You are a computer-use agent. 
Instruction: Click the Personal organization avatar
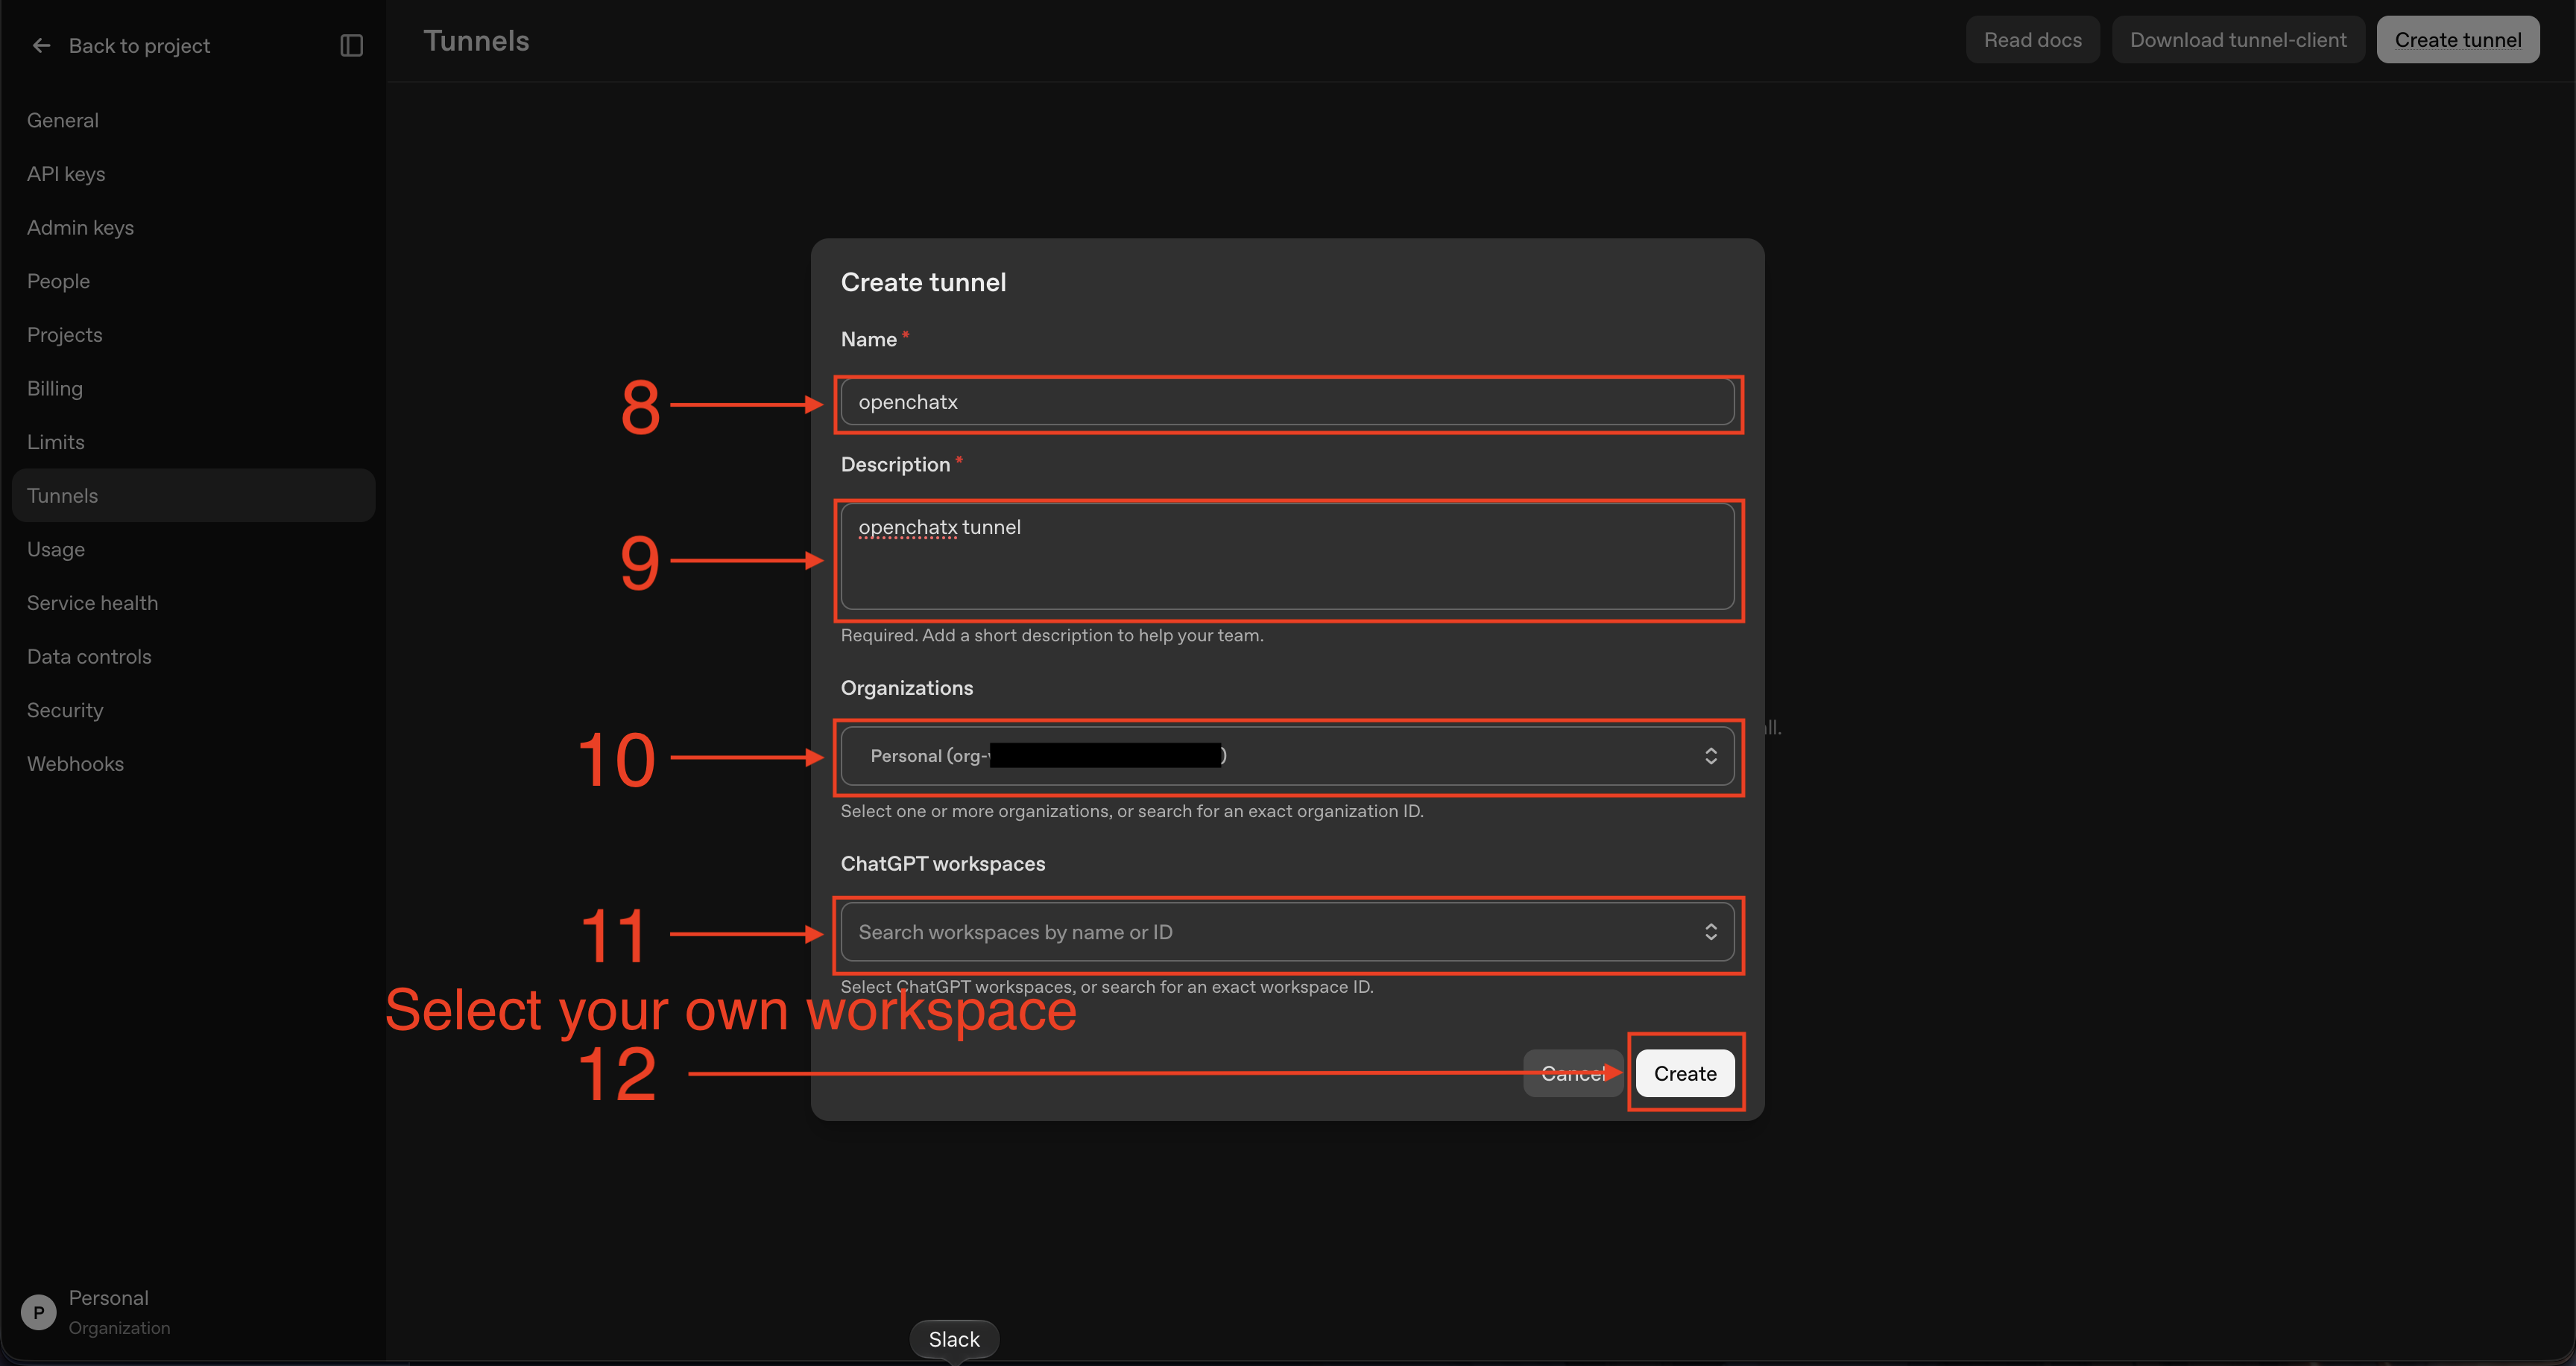38,1311
